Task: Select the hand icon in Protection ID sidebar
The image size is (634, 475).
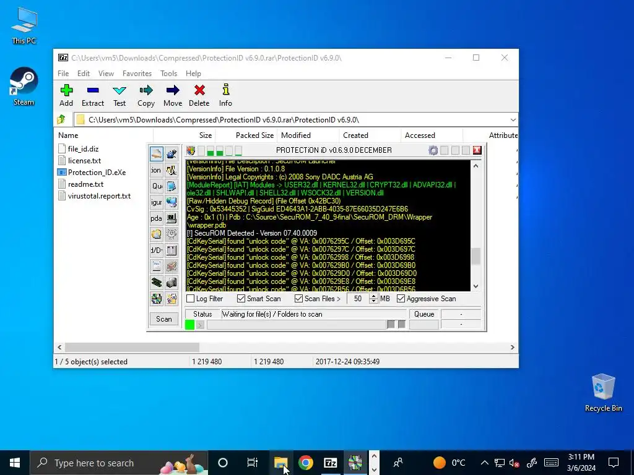Action: point(157,154)
